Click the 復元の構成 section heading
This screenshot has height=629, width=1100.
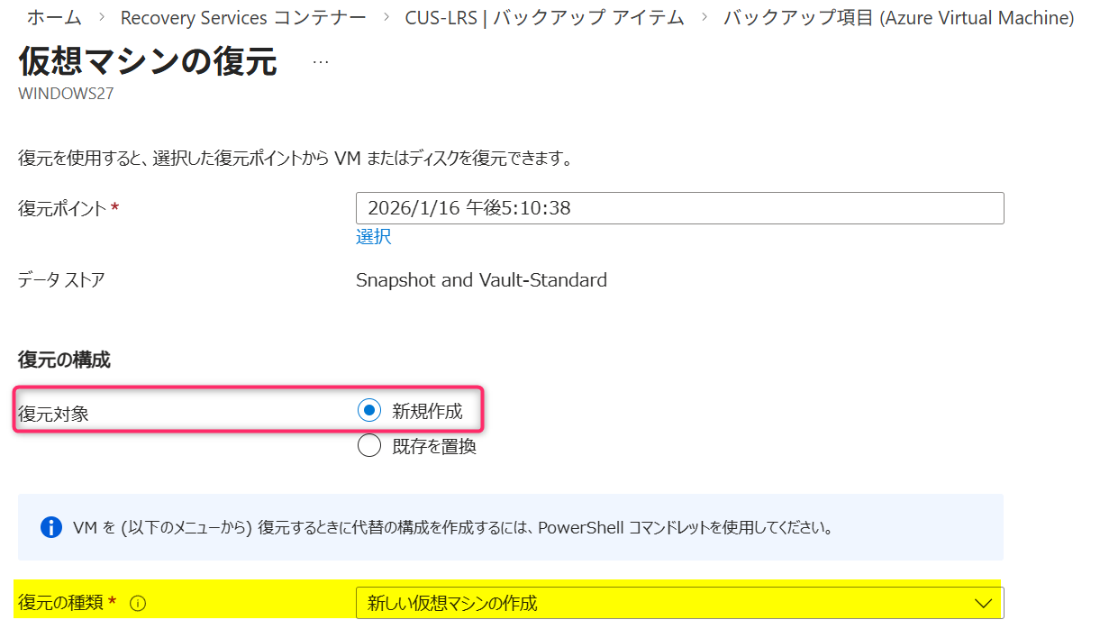click(x=64, y=360)
